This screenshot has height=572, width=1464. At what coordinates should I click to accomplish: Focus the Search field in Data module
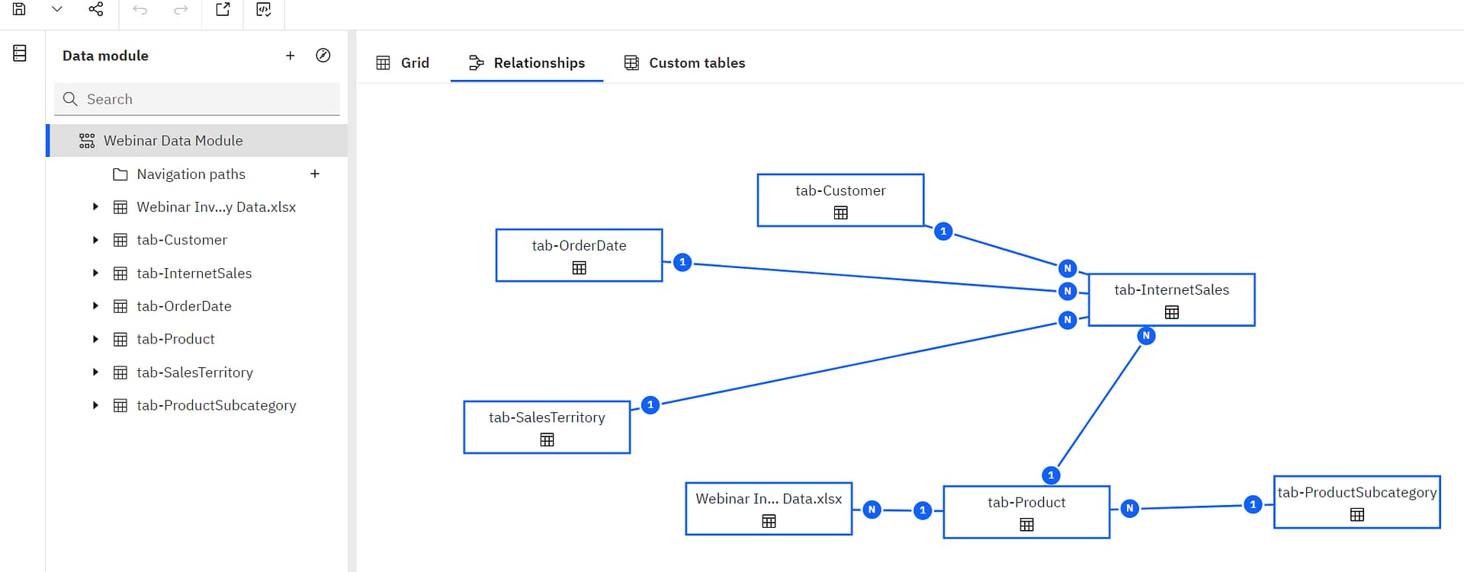tap(206, 99)
